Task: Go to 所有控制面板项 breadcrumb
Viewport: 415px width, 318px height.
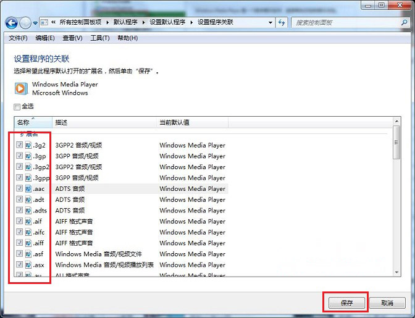Action: coord(80,22)
